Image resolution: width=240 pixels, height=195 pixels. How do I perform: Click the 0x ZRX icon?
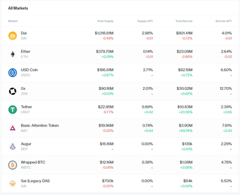tap(12, 91)
